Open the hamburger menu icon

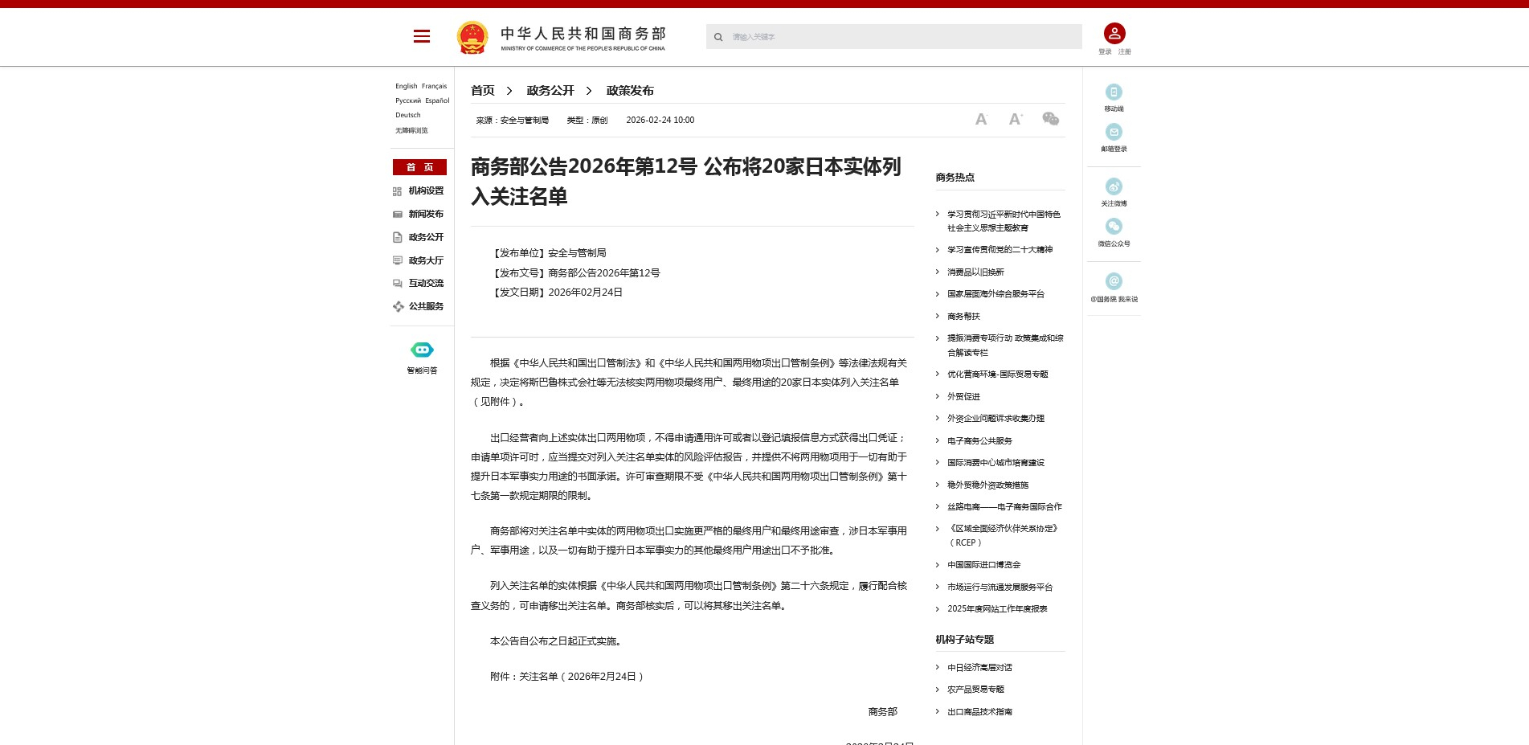(x=421, y=36)
